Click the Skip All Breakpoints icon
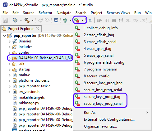This screenshot has width=152, height=131. click(x=90, y=20)
